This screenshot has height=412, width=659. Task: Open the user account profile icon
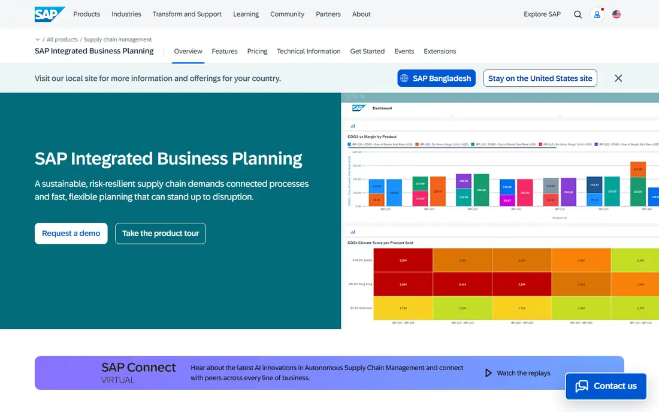click(x=597, y=14)
